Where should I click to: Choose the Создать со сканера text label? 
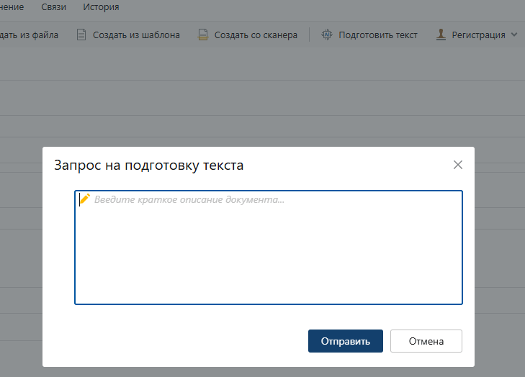[x=256, y=35]
